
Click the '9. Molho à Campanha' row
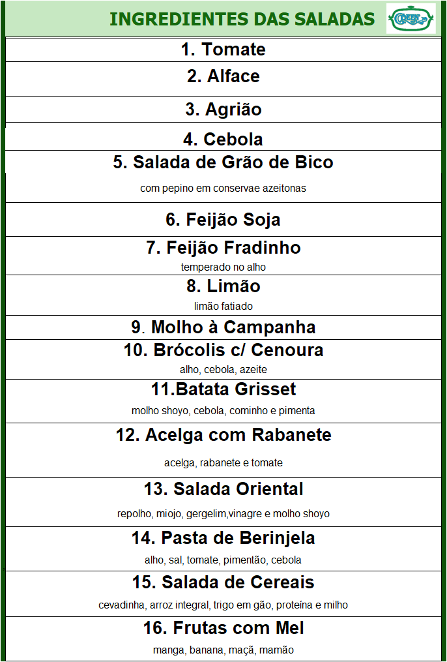click(223, 327)
